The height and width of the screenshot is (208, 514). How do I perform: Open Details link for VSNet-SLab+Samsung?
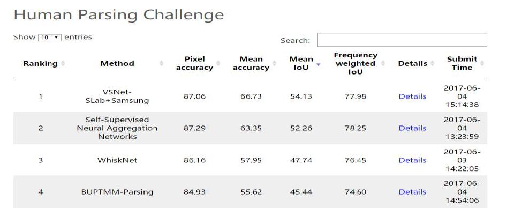point(412,96)
